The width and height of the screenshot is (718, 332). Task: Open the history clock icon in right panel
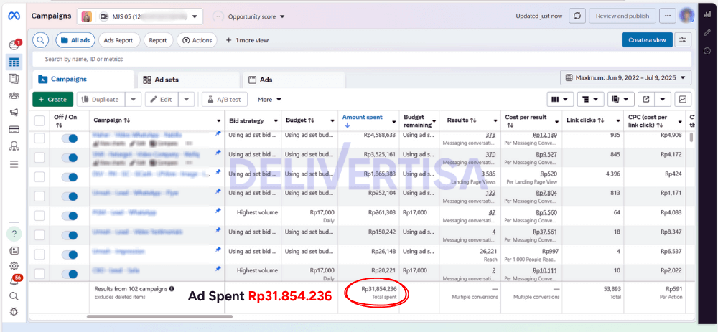pyautogui.click(x=707, y=50)
